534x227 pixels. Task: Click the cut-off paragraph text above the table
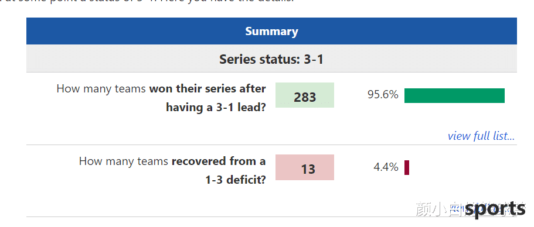click(x=147, y=1)
